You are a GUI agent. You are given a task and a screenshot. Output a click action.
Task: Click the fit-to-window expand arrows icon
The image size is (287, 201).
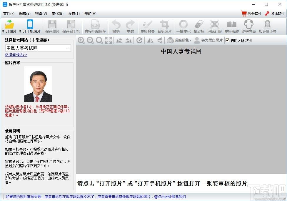click(x=109, y=40)
